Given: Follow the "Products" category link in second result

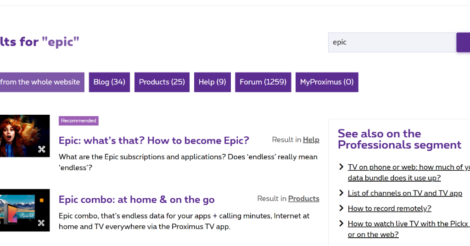Looking at the screenshot, I should point(303,199).
